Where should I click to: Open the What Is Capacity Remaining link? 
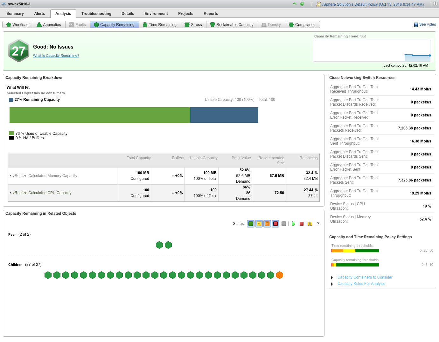pyautogui.click(x=56, y=56)
